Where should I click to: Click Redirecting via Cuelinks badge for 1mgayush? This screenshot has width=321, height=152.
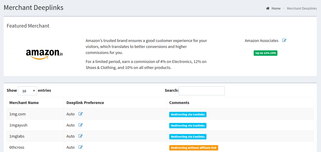(188, 125)
